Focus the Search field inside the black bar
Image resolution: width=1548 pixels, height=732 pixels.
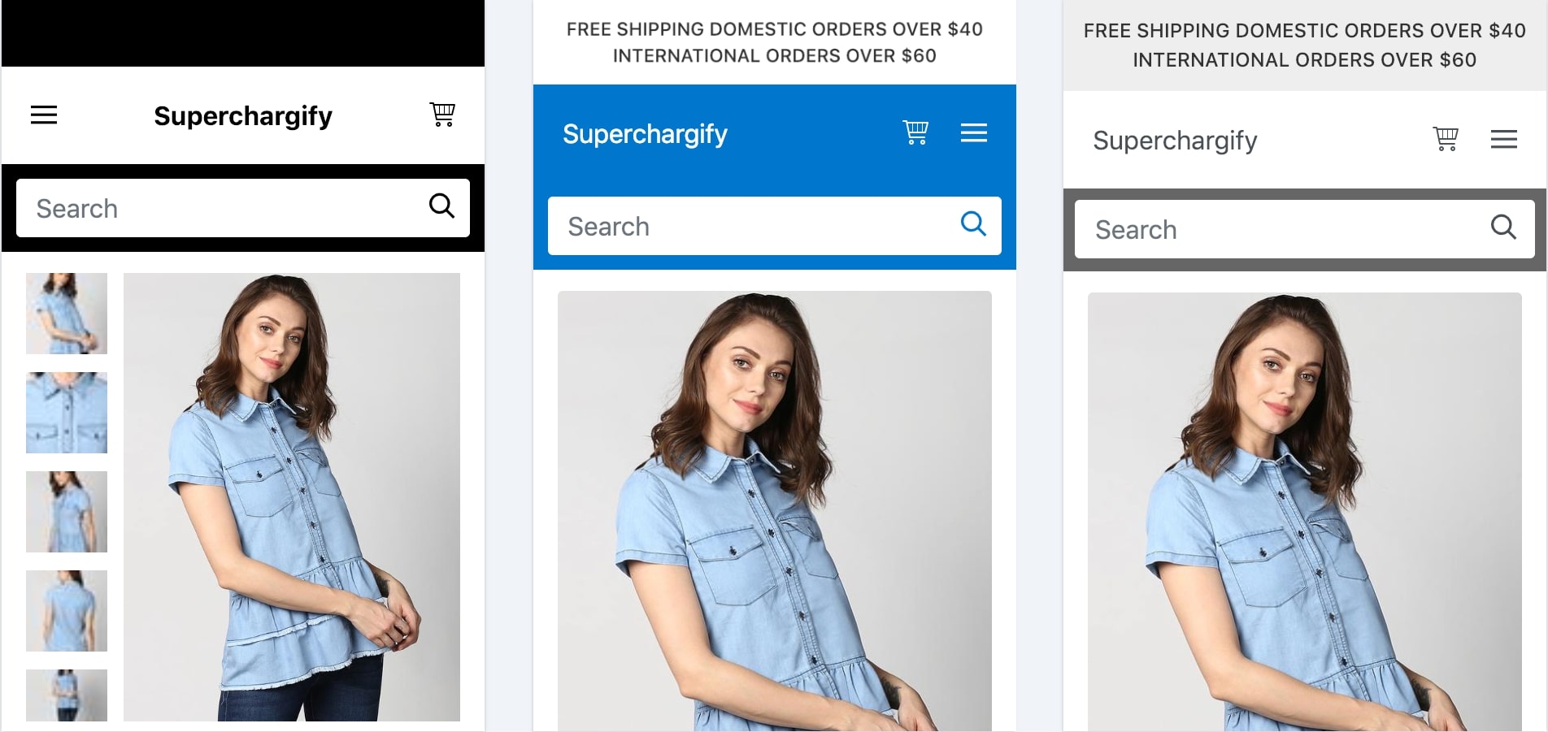click(x=220, y=209)
